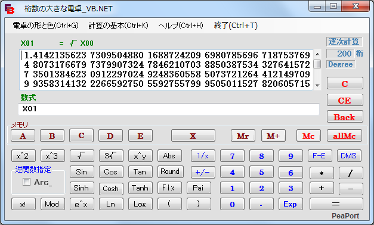Click the cube root button
The image size is (374, 225).
(x=111, y=156)
